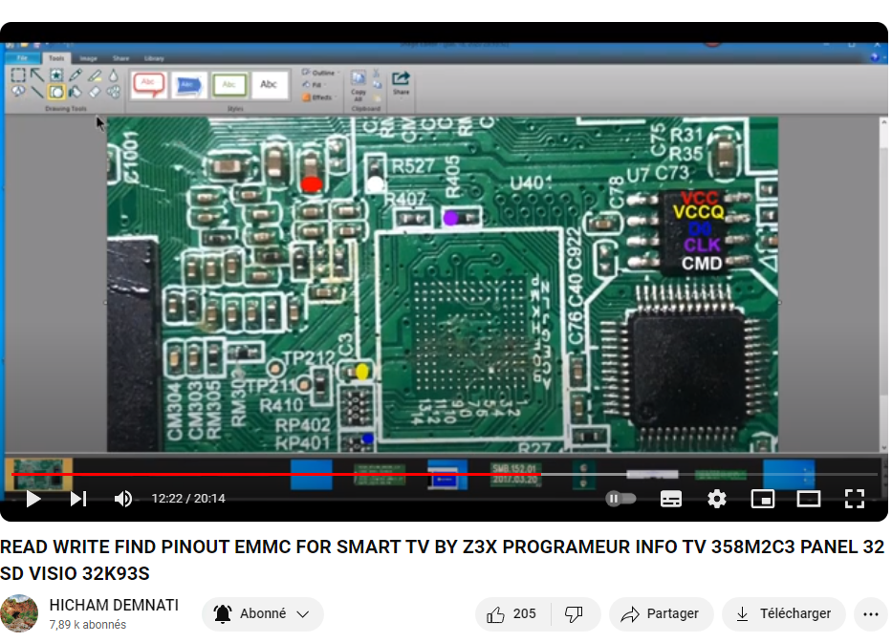Dislike the video
The width and height of the screenshot is (892, 643).
point(574,614)
